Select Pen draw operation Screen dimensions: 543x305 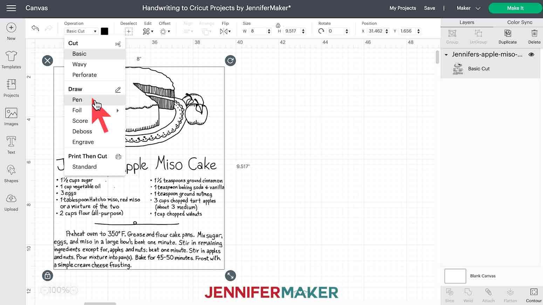95,100
